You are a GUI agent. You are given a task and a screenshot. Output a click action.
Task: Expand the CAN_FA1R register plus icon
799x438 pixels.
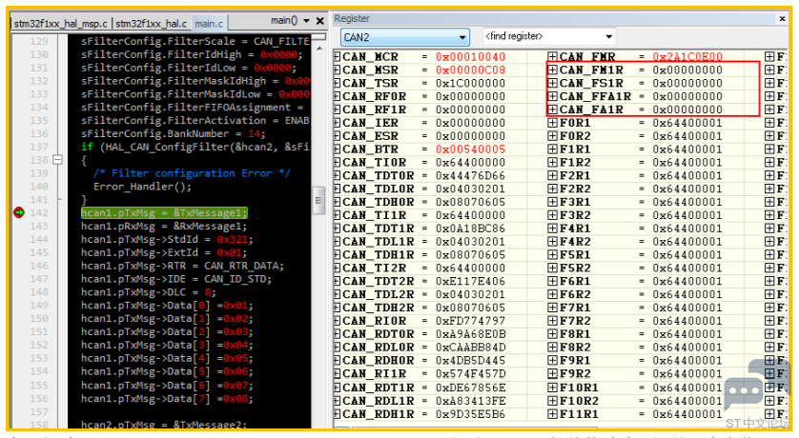click(x=552, y=109)
